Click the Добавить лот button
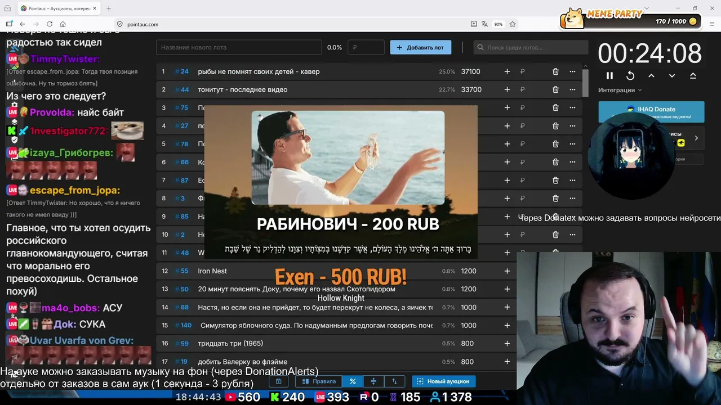721x405 pixels. point(420,47)
